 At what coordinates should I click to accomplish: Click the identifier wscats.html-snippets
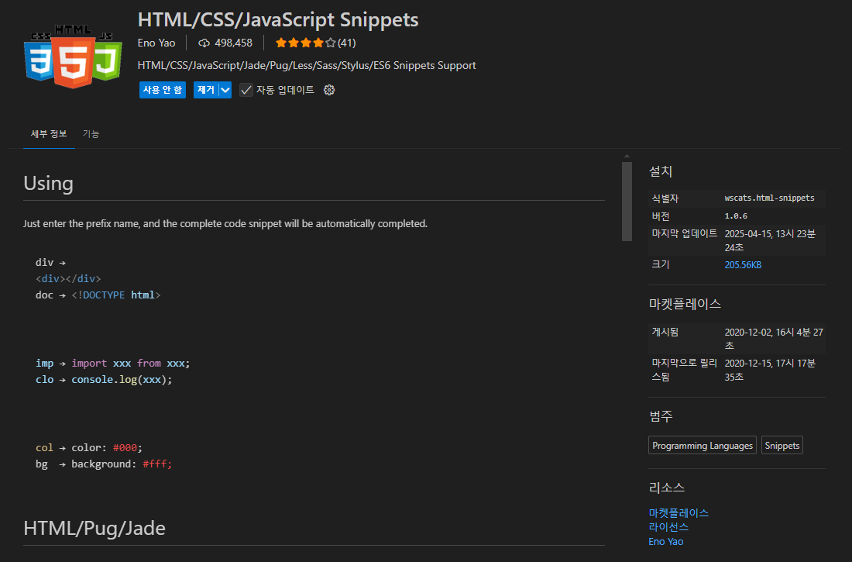point(769,198)
